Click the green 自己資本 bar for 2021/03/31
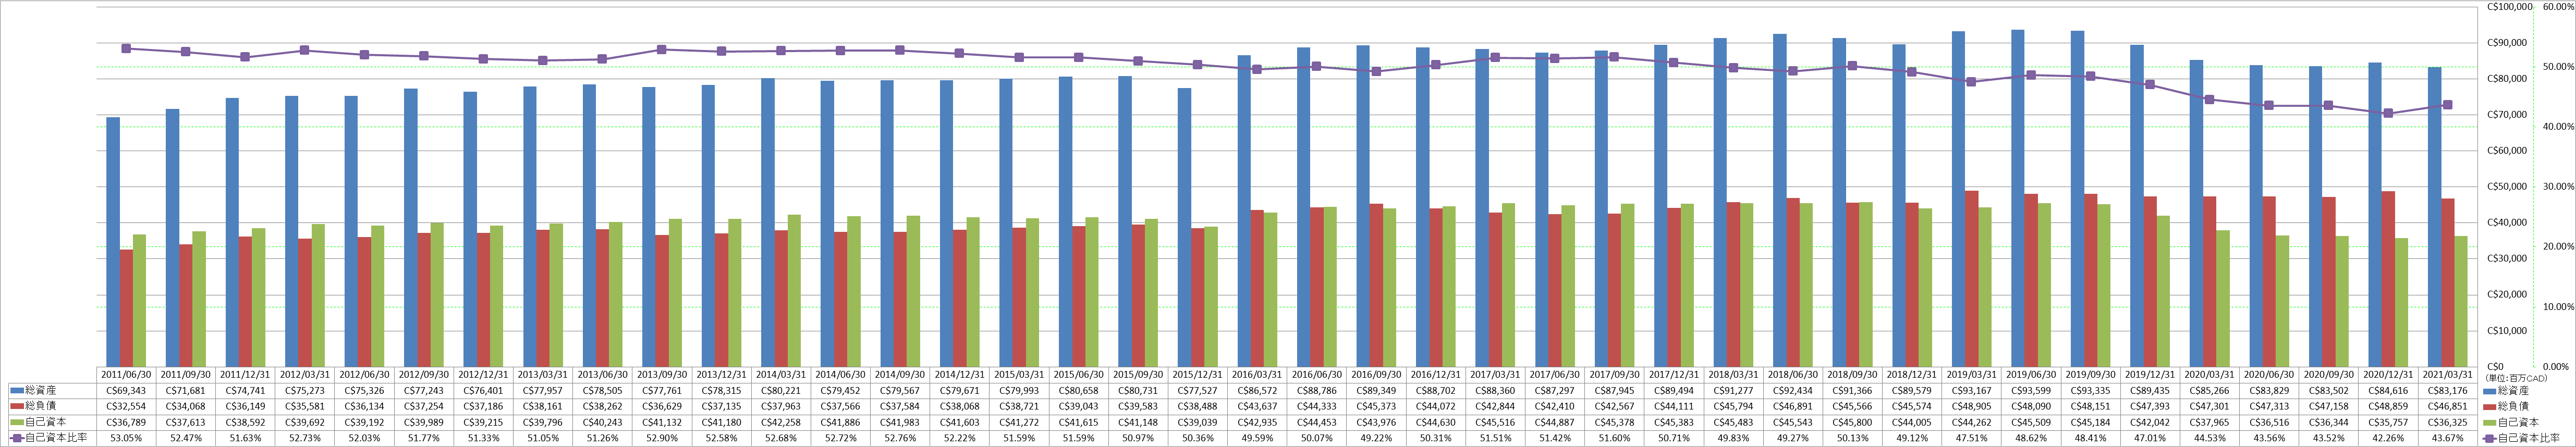Image resolution: width=2576 pixels, height=447 pixels. point(2462,301)
